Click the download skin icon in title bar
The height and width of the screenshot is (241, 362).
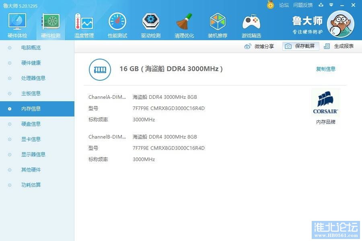point(321,5)
